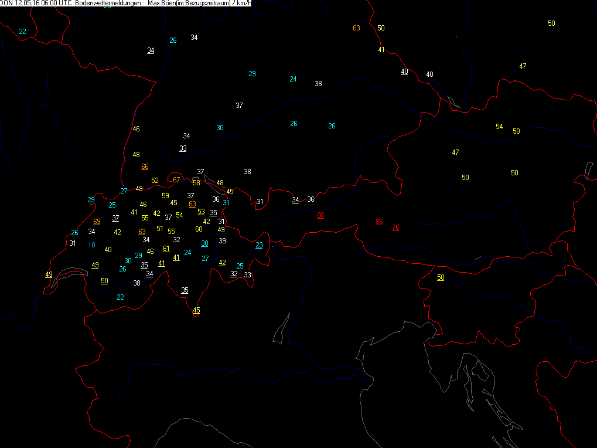Viewport: 597px width, 448px height.
Task: Click the red station value 76
Action: click(x=396, y=228)
